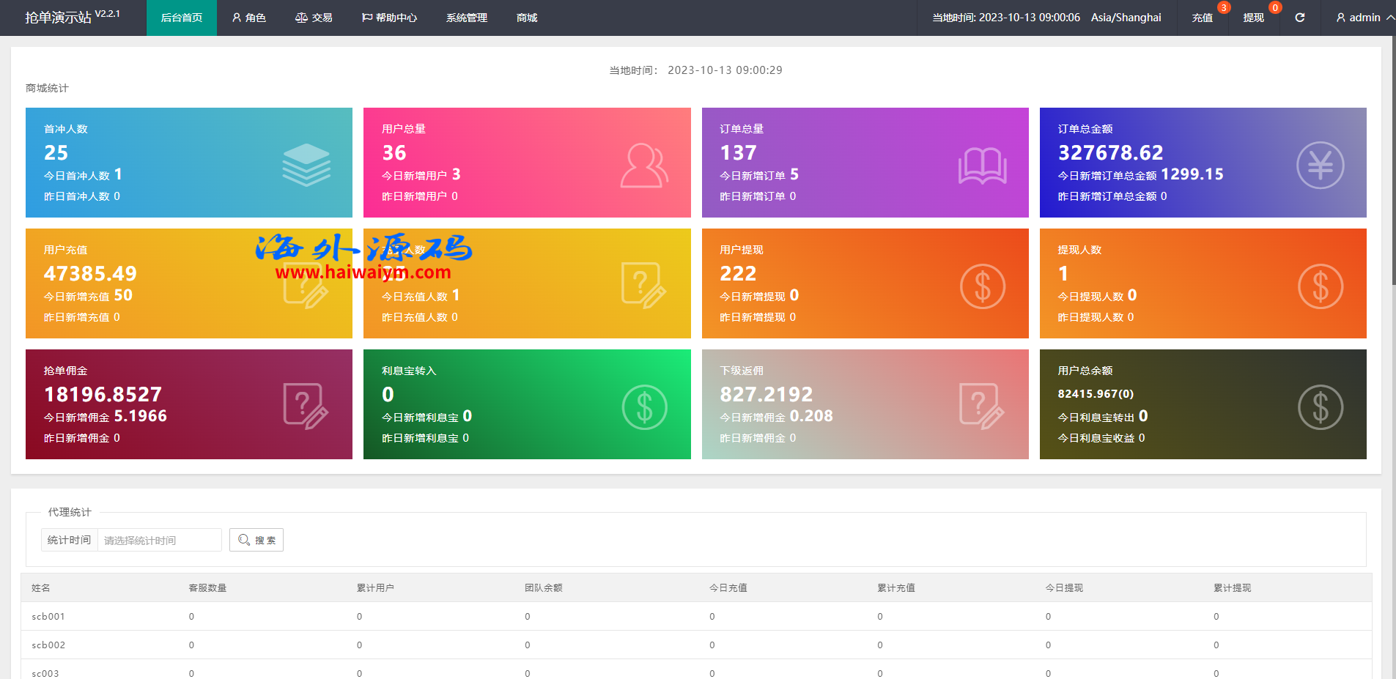The height and width of the screenshot is (679, 1396).
Task: Click the page vertical scrollbar
Action: coord(1391,220)
